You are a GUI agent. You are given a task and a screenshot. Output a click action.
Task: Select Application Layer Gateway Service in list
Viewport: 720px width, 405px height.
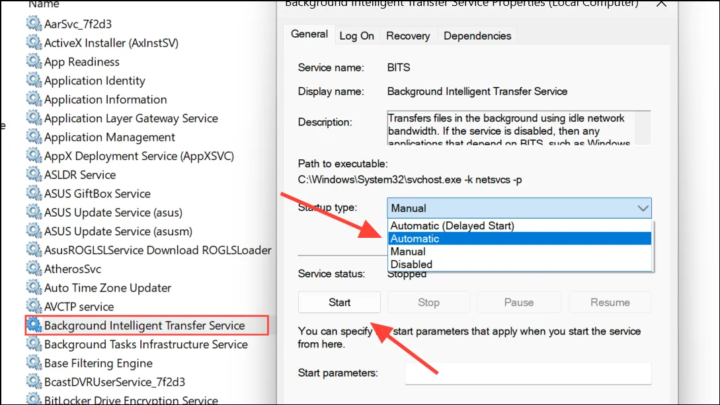[x=131, y=118]
